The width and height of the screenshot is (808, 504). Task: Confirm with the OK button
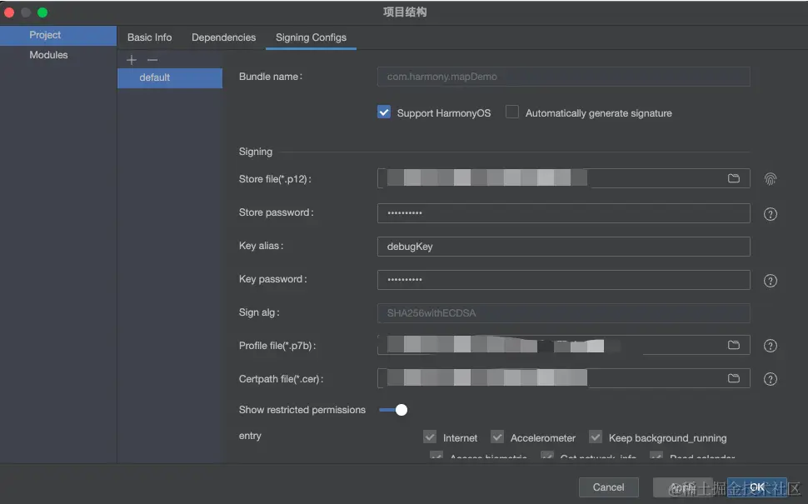click(757, 487)
